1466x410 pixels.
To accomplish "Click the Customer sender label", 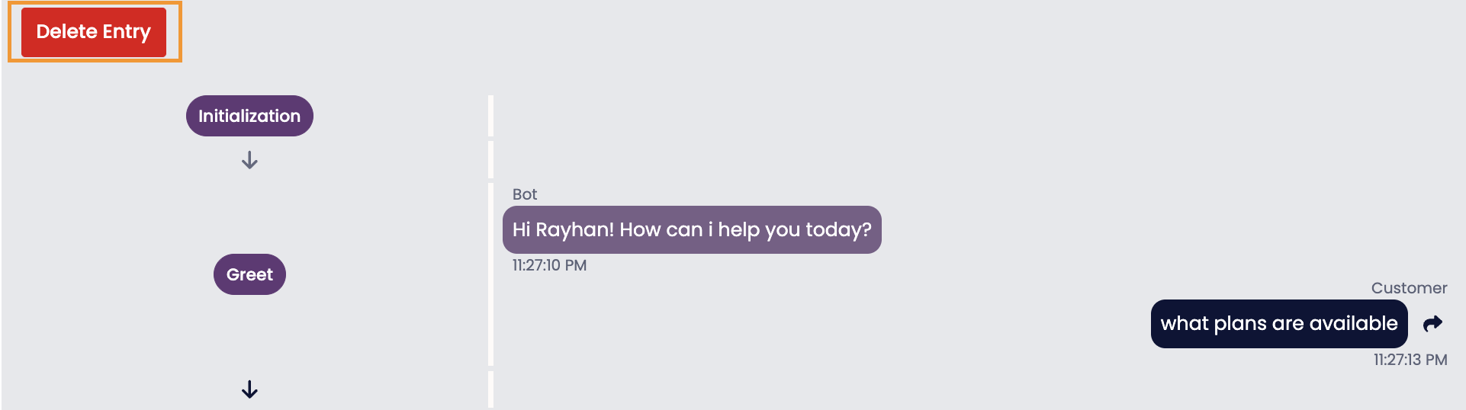I will pyautogui.click(x=1409, y=288).
